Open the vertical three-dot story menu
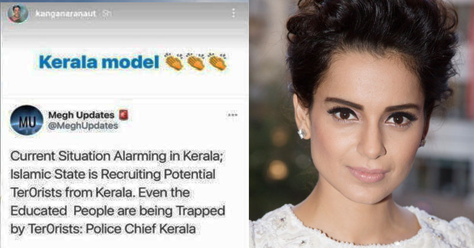This screenshot has width=474, height=248. [x=233, y=13]
